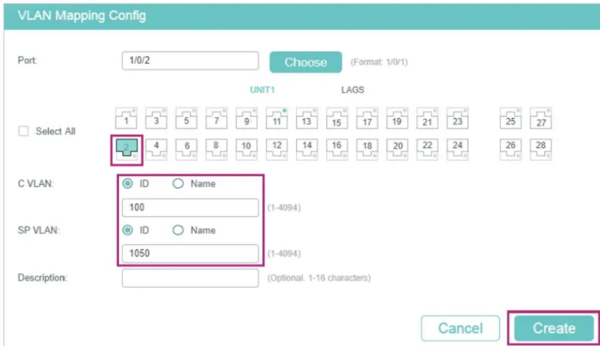Select port 8 icon
Viewport: 600px width, 346px height.
(x=216, y=149)
